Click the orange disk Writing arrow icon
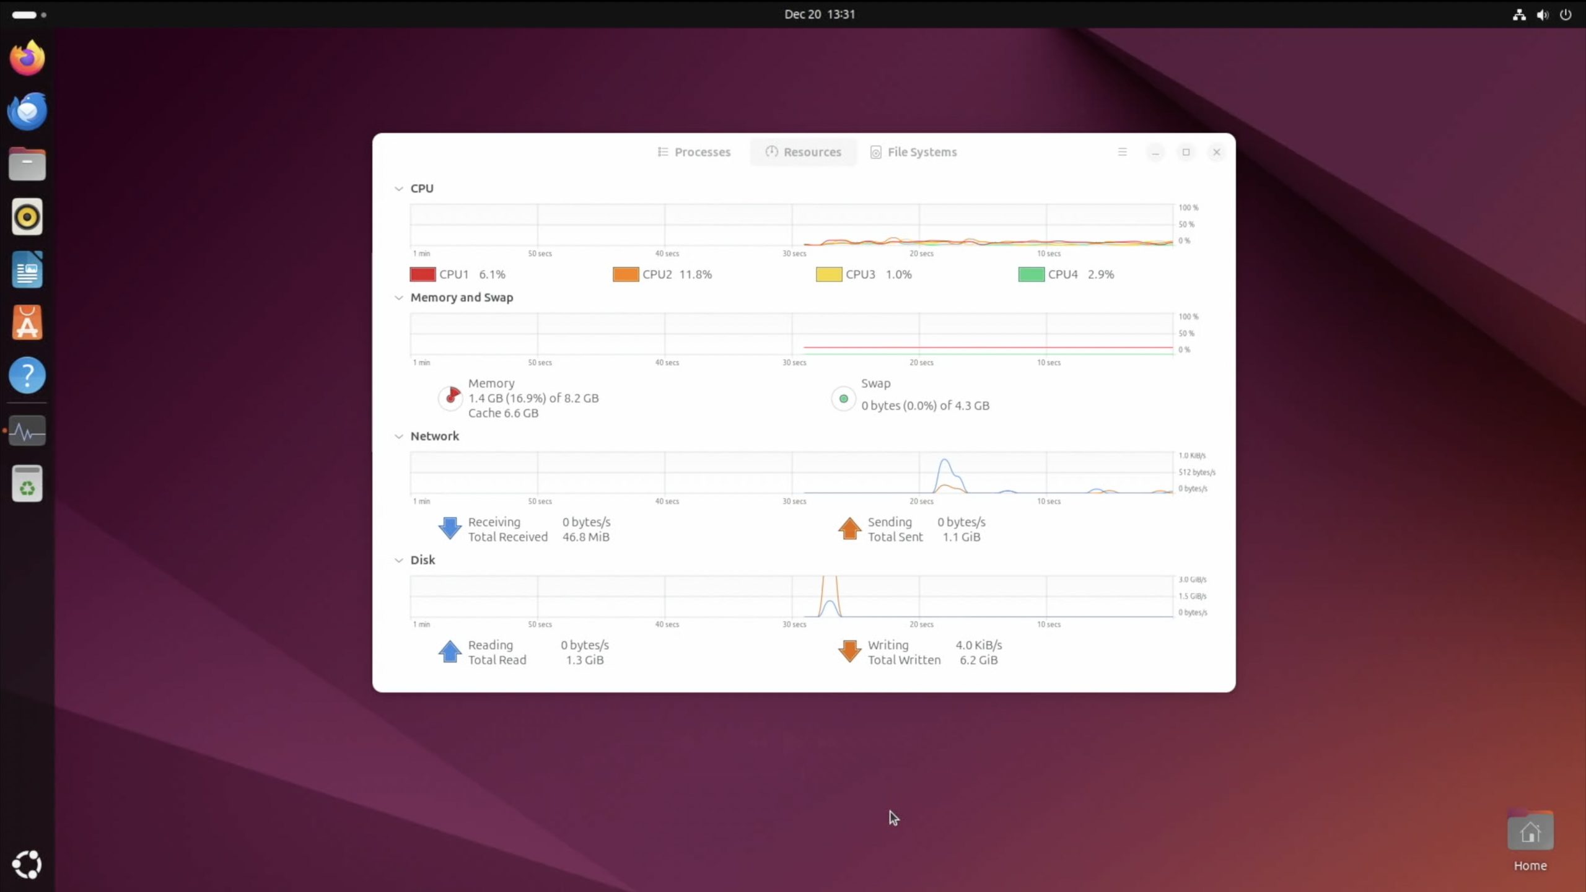The width and height of the screenshot is (1586, 892). click(849, 652)
